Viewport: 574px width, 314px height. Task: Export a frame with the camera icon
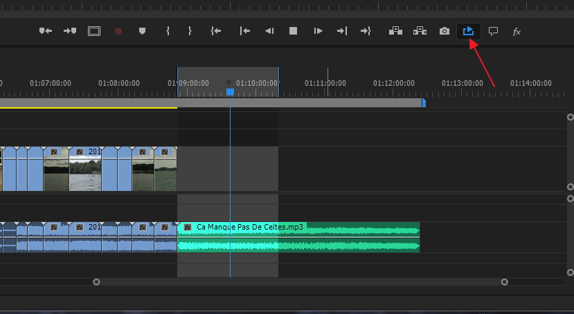coord(445,31)
